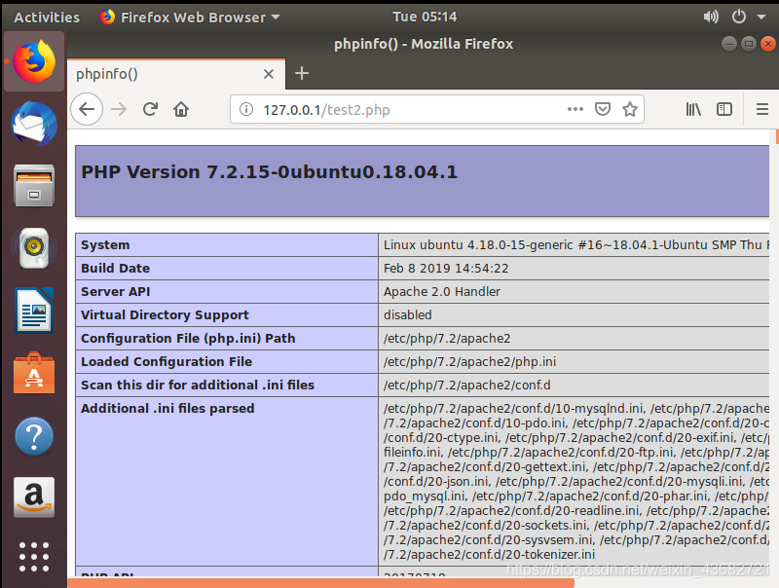Viewport: 779px width, 588px height.
Task: Open a new tab with plus
Action: [x=302, y=74]
